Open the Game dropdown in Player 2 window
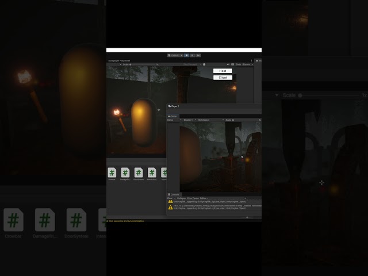 (174, 120)
